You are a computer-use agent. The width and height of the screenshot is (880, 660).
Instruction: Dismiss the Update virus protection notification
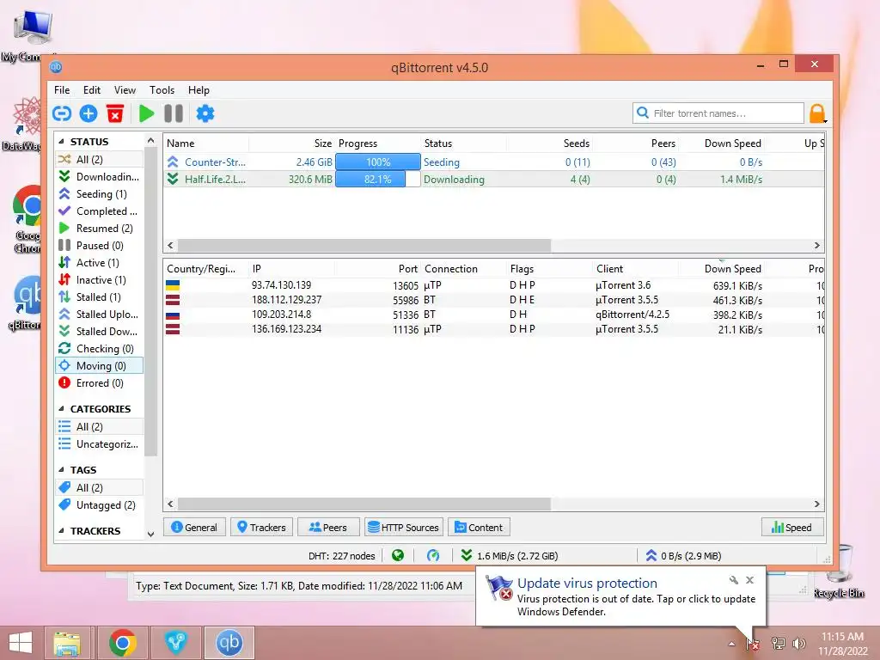click(x=749, y=580)
